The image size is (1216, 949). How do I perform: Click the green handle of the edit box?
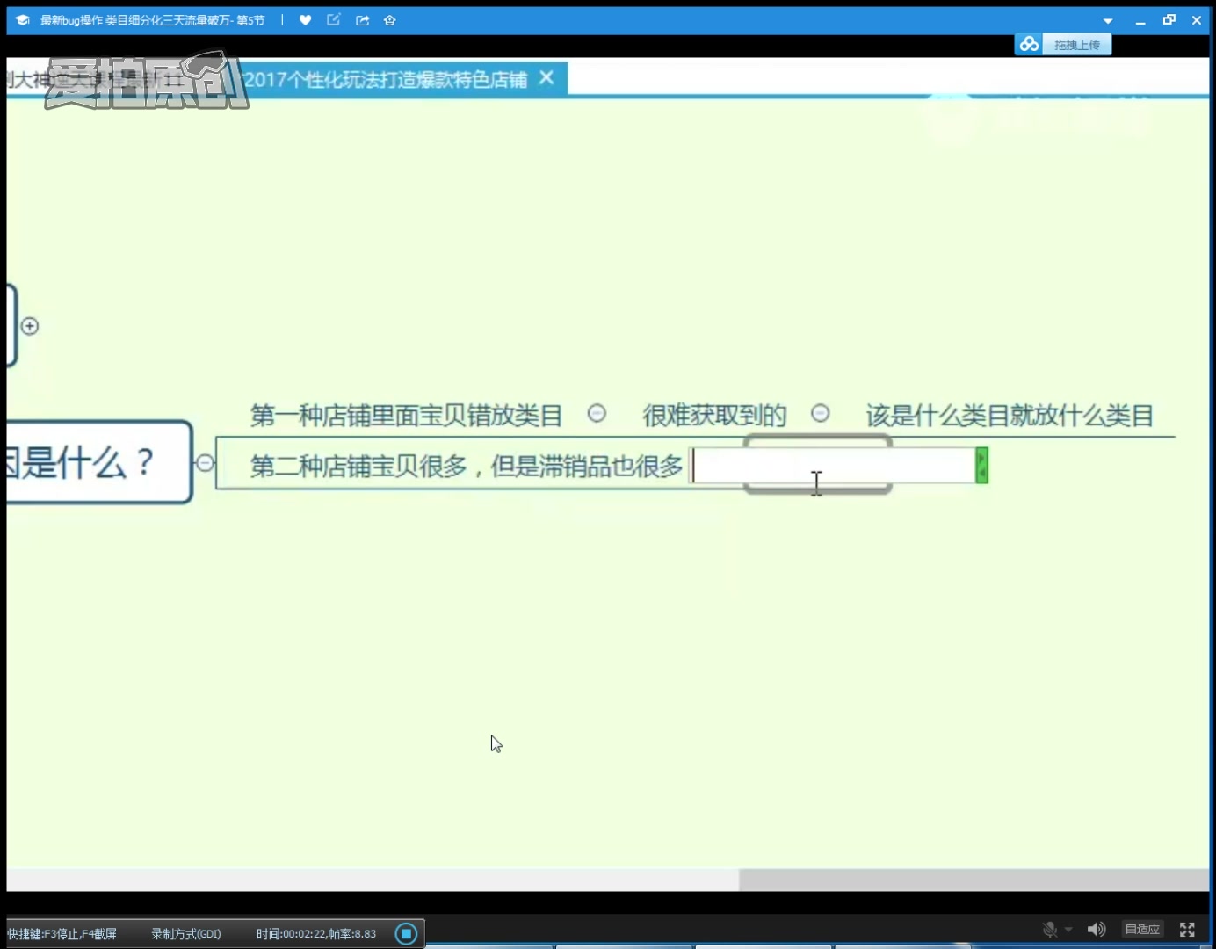982,465
